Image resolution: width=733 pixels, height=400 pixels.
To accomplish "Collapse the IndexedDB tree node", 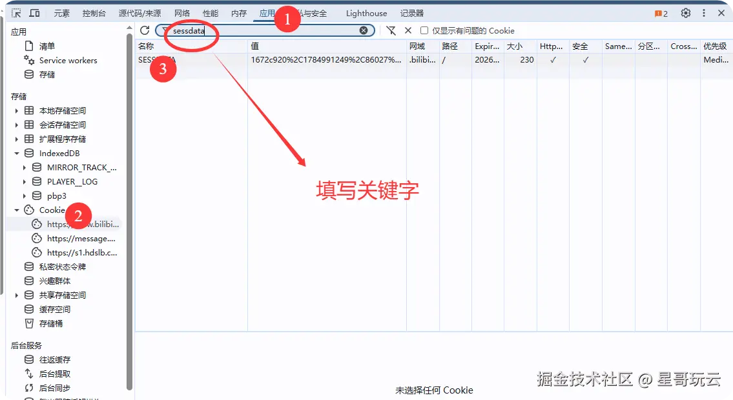I will [16, 153].
